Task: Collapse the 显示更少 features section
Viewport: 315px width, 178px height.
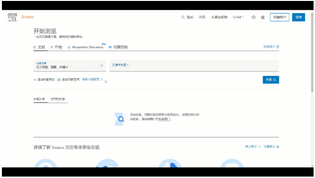Action: (x=253, y=147)
